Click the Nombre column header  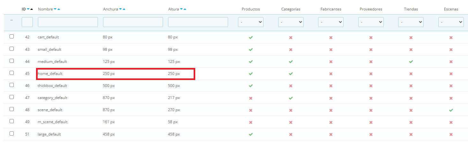tap(45, 9)
